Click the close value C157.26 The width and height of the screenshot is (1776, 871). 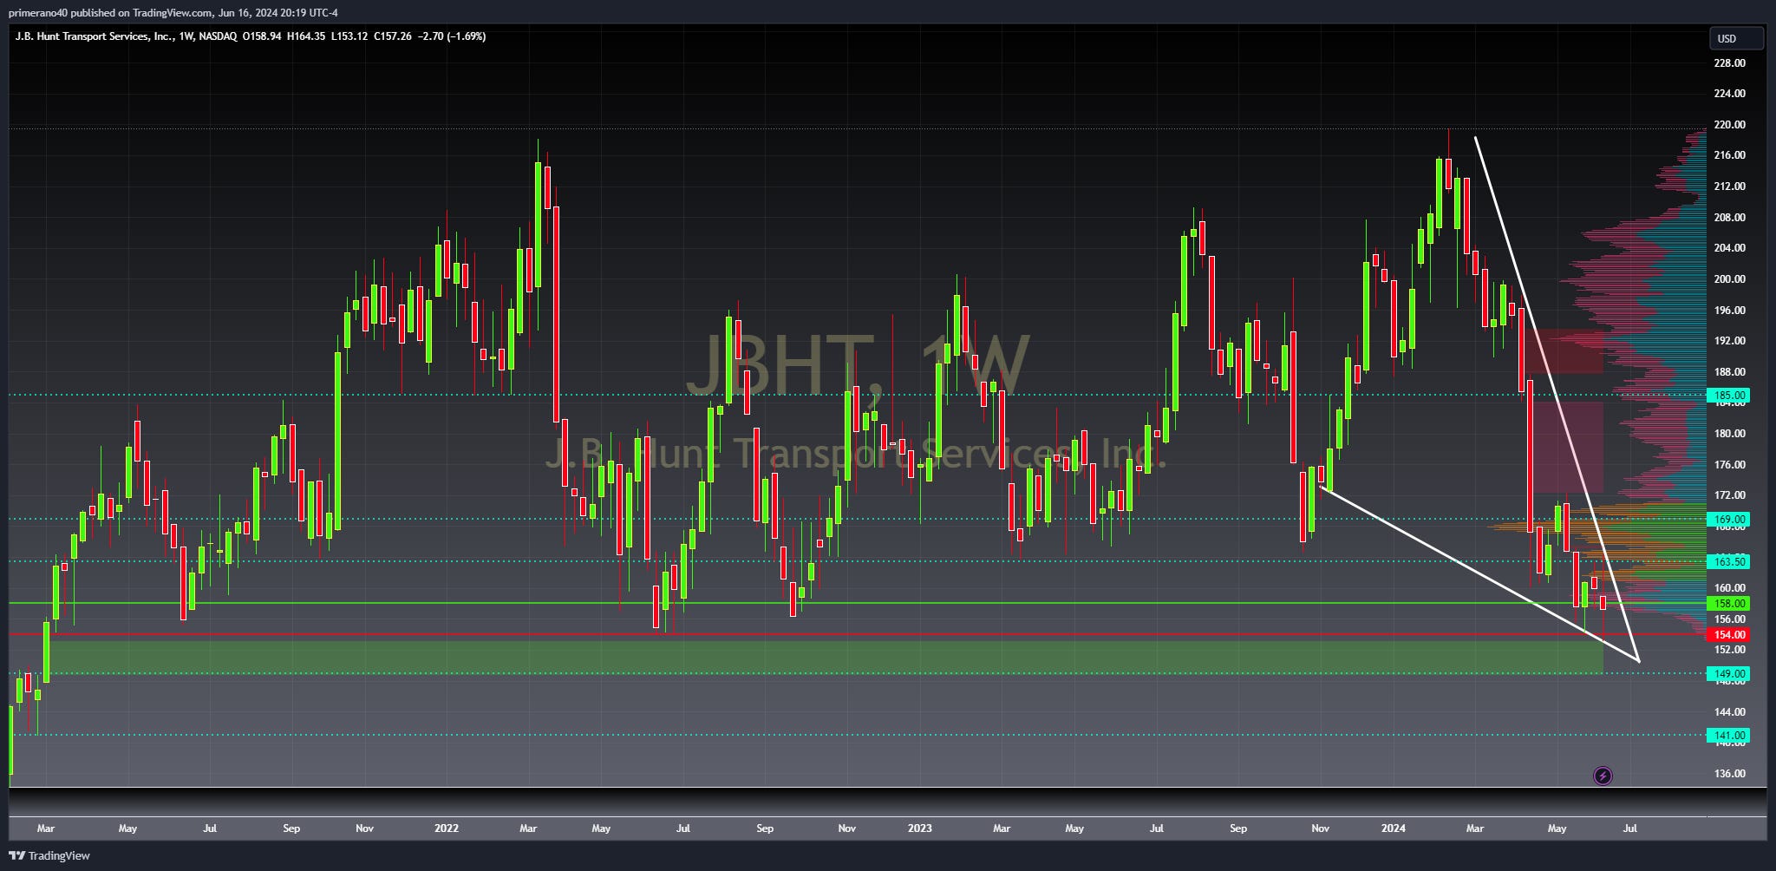393,36
